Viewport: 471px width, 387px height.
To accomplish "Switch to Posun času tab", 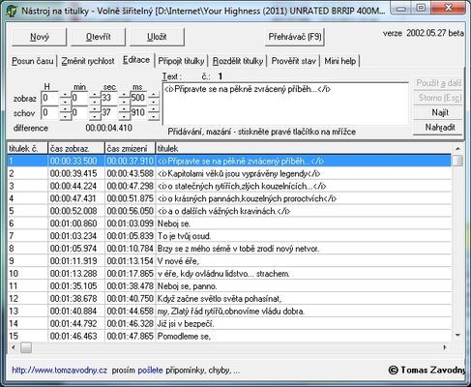I will pyautogui.click(x=33, y=61).
